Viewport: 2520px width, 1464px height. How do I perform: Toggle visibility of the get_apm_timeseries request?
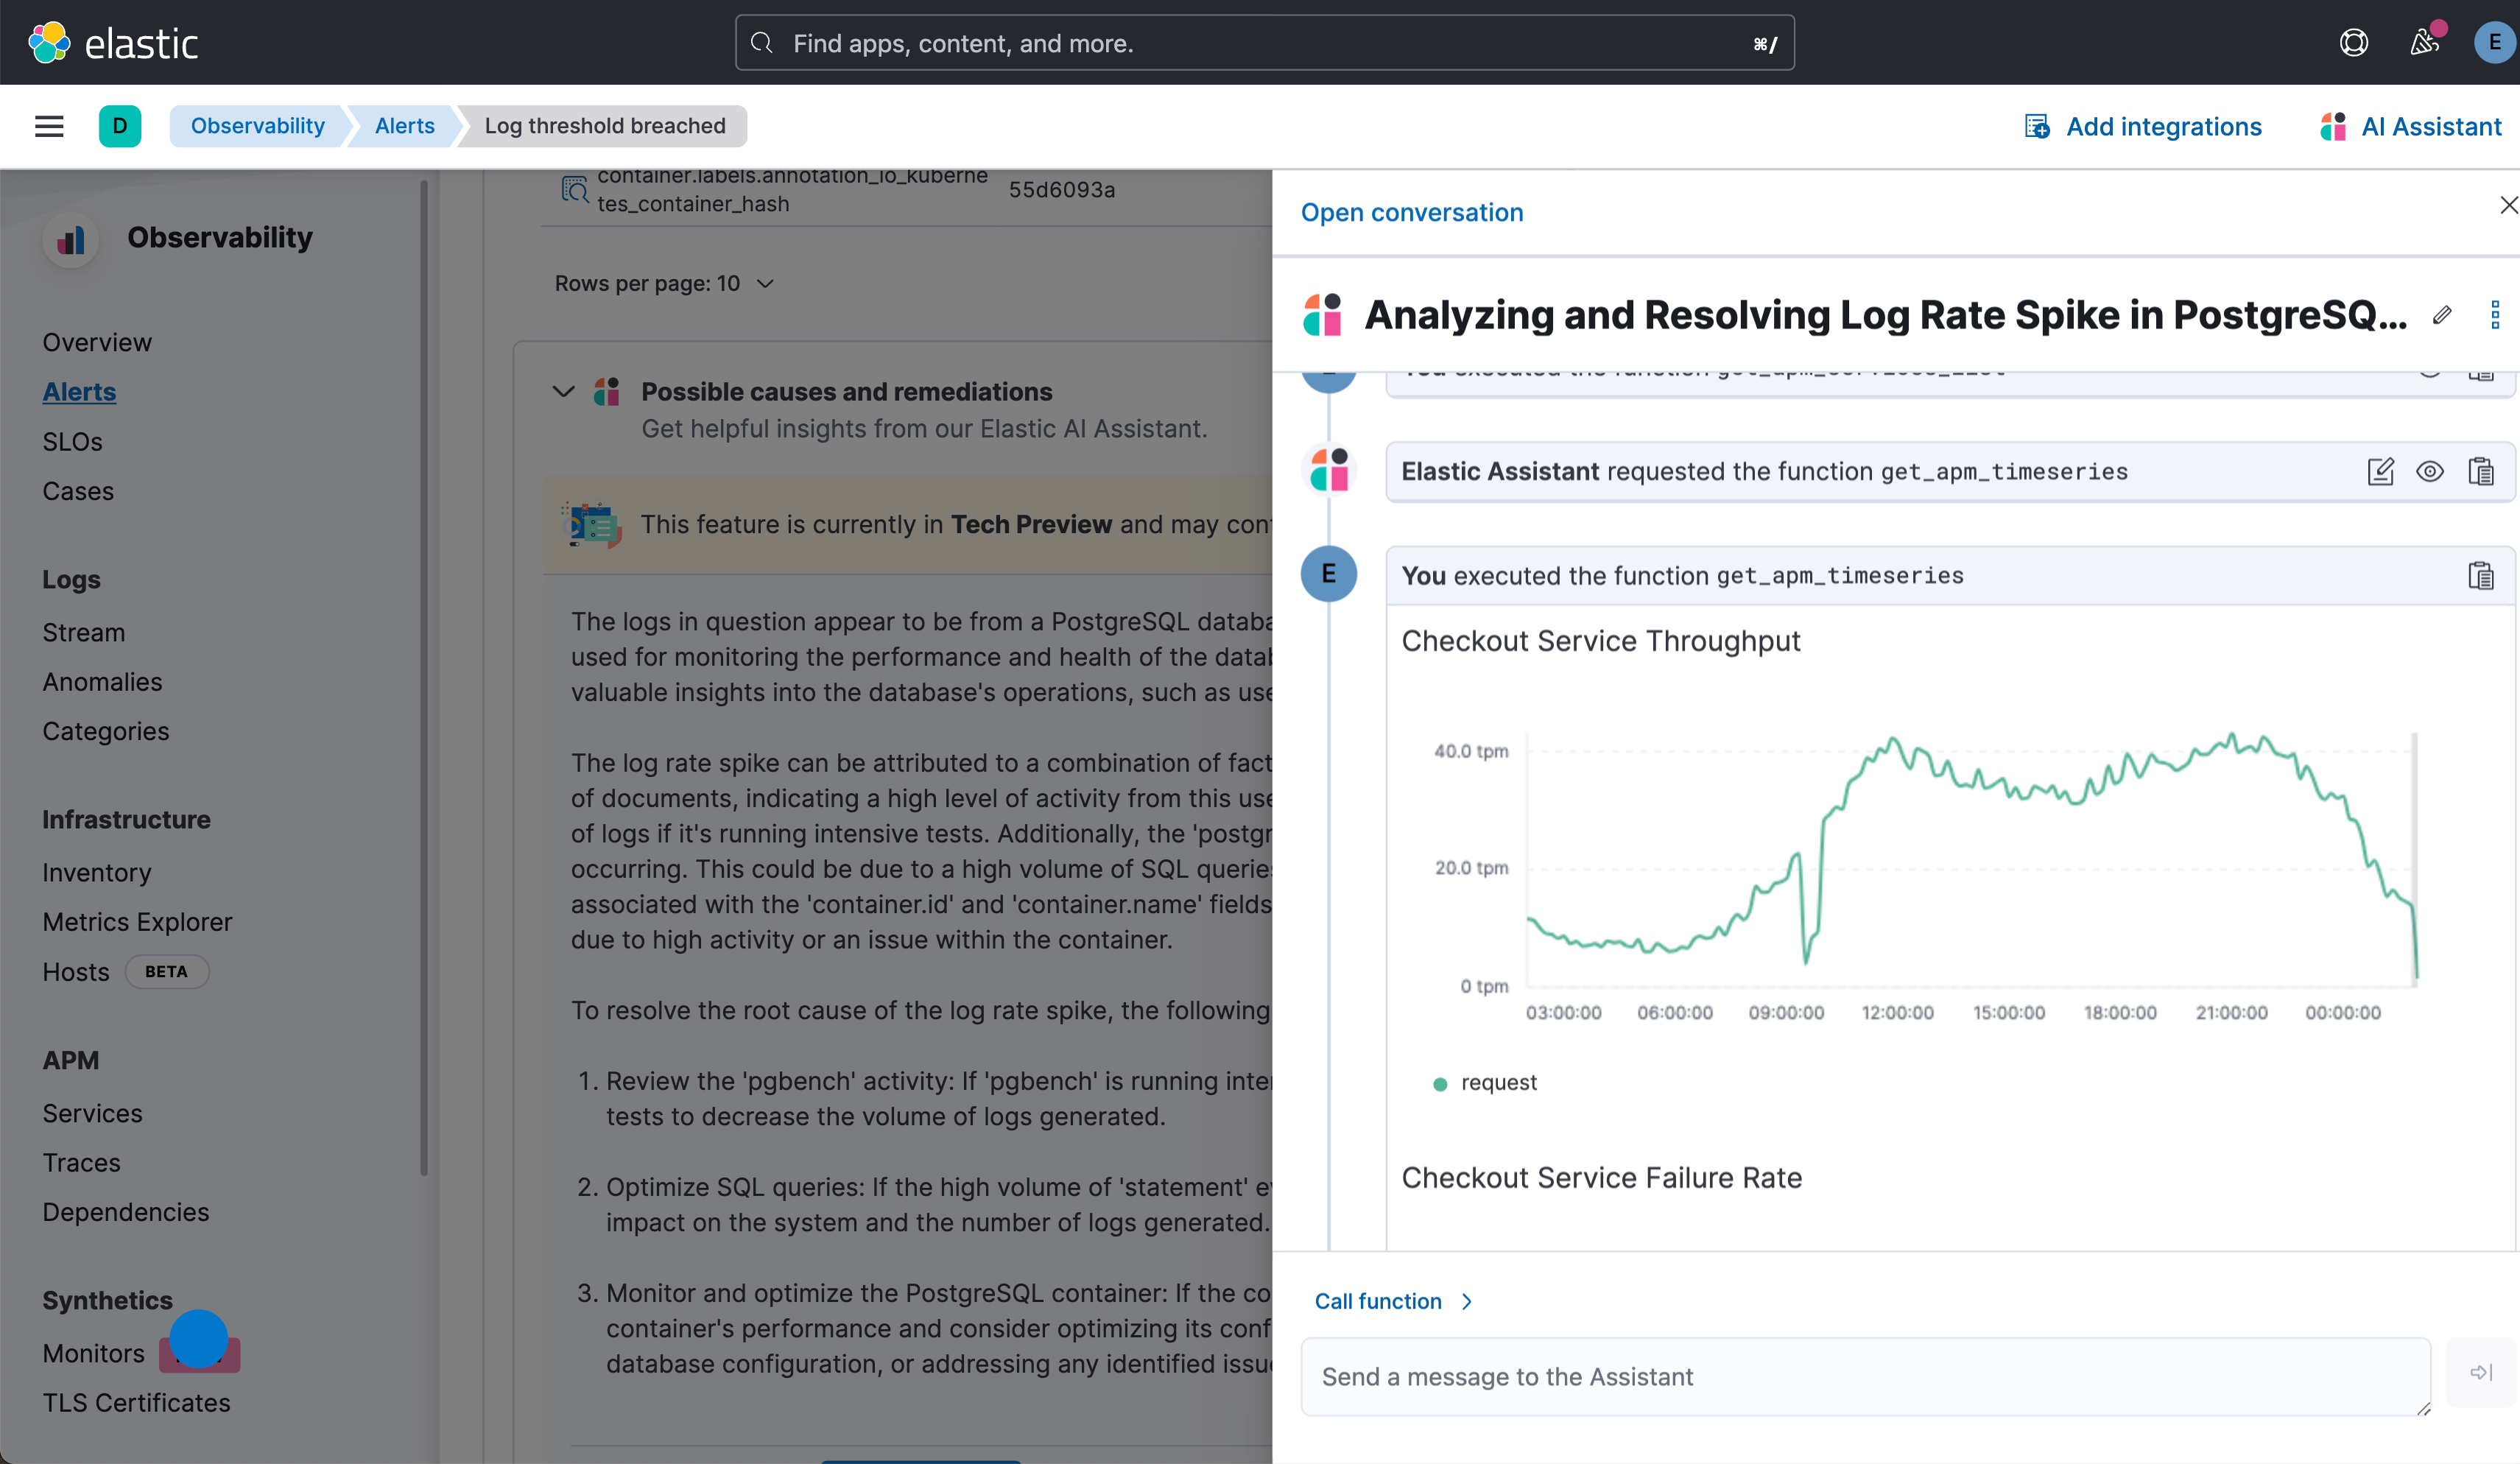point(2430,471)
